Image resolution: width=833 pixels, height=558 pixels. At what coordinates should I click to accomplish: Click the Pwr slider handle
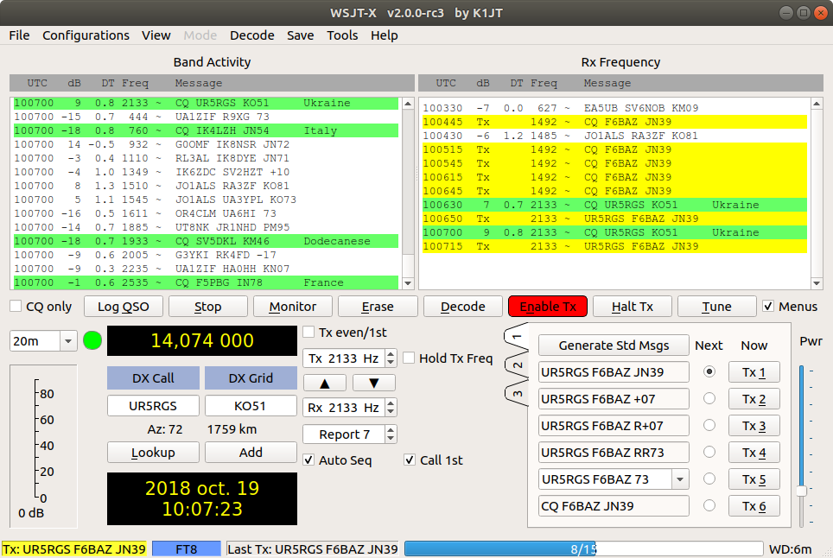tap(802, 491)
